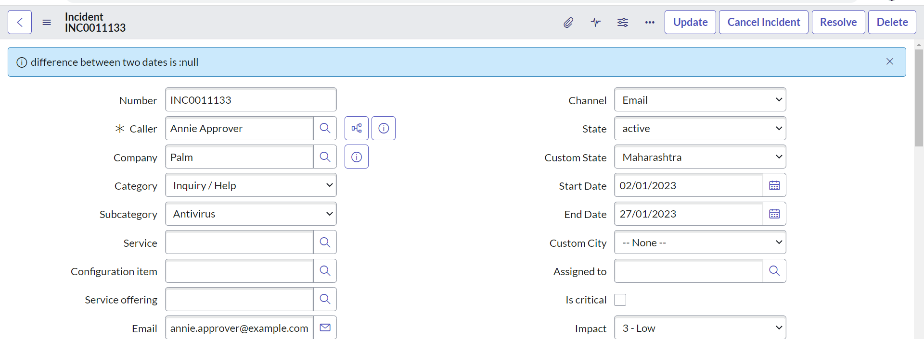
Task: Click the Caller lookup magnifier icon
Action: pos(325,128)
